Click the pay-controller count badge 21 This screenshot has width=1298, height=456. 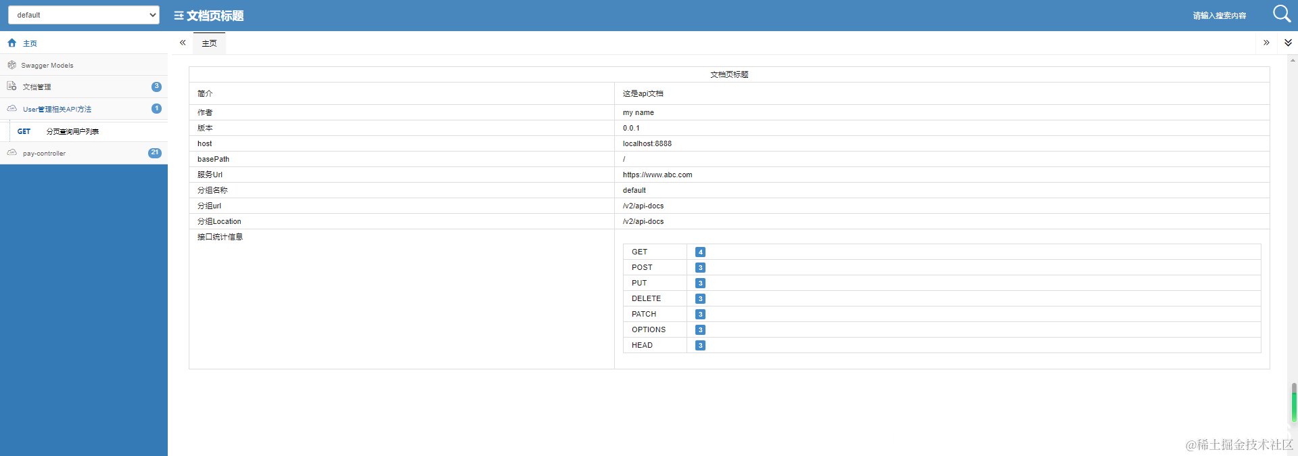click(155, 153)
